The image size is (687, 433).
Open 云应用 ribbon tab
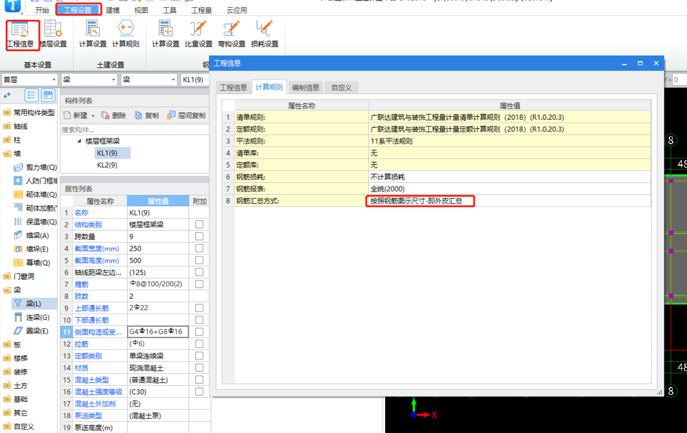(x=237, y=10)
